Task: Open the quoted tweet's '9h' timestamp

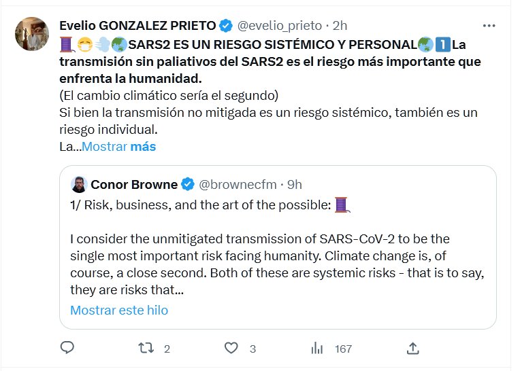Action: point(295,184)
